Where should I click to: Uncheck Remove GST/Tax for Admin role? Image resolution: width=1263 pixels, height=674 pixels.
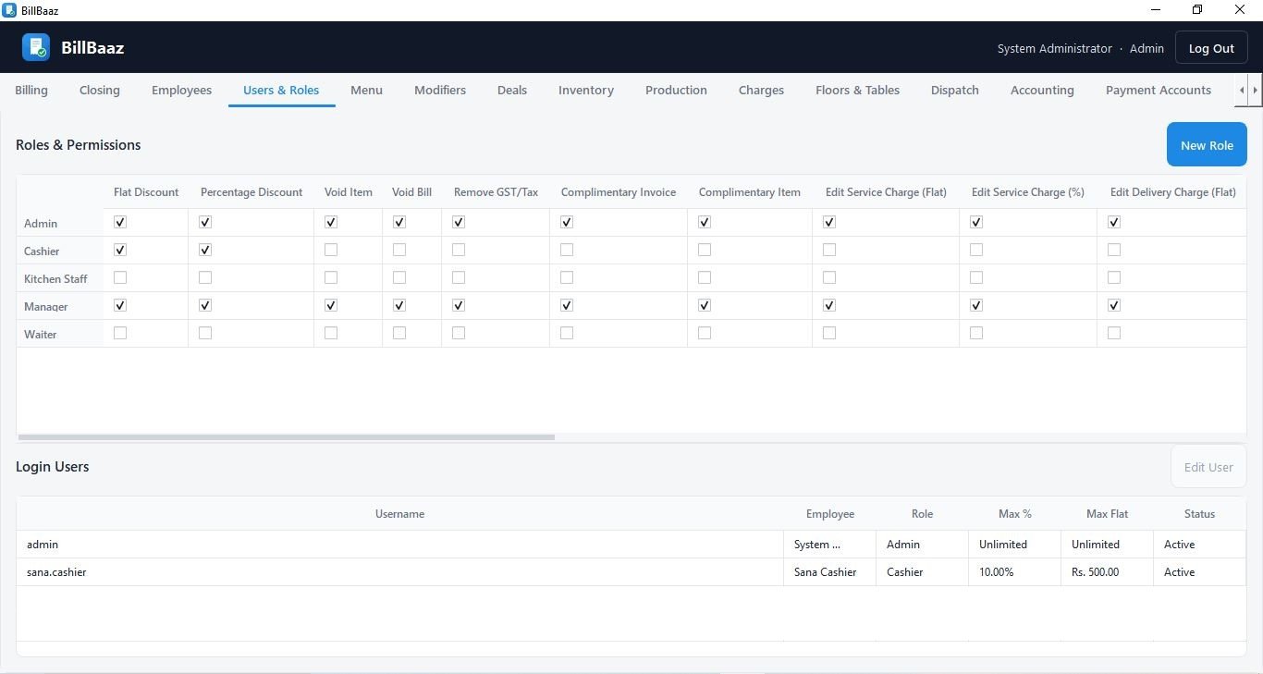tap(459, 222)
